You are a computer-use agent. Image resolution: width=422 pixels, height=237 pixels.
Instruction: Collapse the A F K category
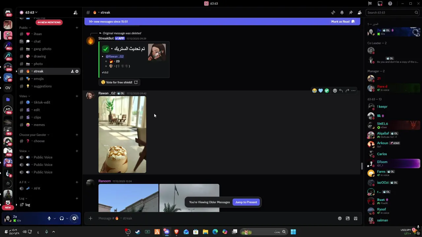24,182
